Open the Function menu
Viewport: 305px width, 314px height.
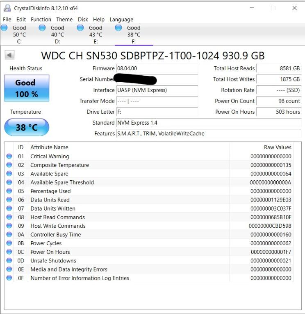pos(41,20)
